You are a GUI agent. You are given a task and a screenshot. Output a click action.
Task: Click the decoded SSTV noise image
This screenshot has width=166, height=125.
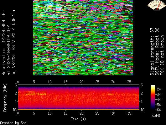tap(83, 38)
